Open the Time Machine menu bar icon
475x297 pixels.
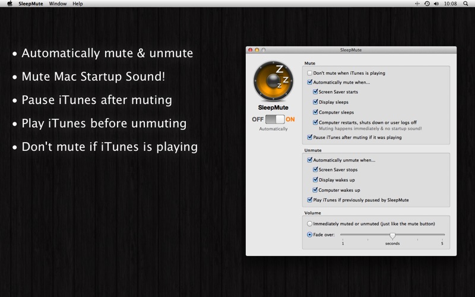(x=427, y=4)
